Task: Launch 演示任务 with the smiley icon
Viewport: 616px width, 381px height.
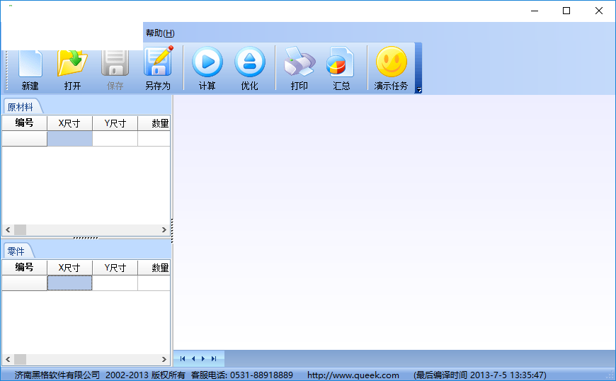Action: point(391,68)
